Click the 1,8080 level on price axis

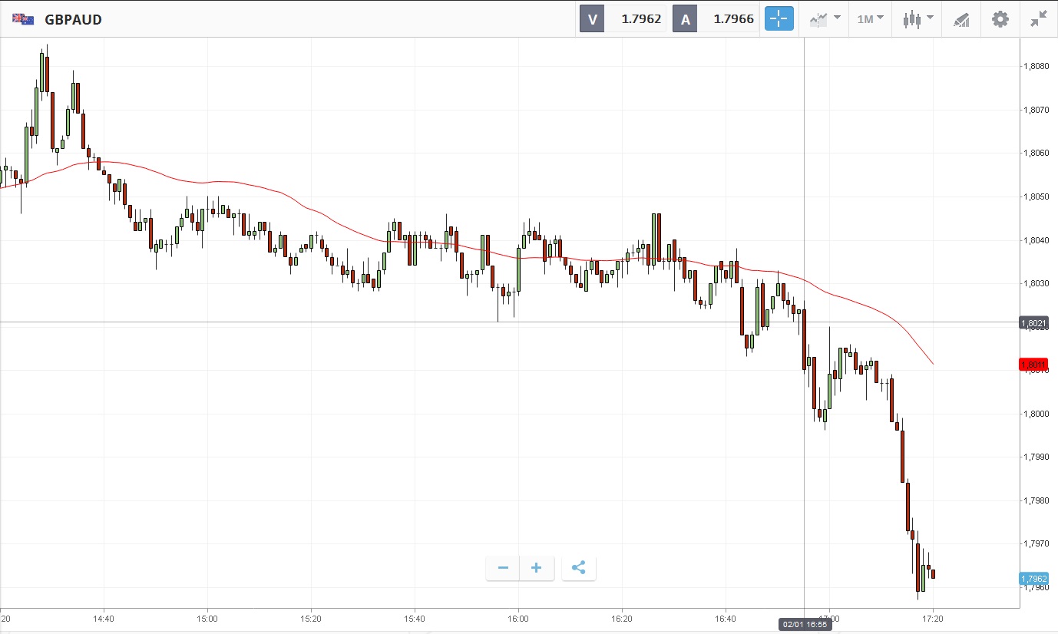point(1036,67)
